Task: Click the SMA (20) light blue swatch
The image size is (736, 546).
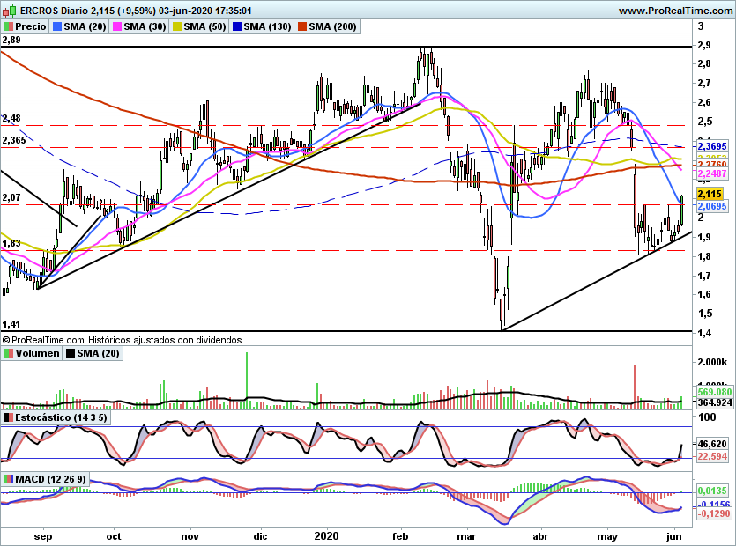Action: (57, 26)
